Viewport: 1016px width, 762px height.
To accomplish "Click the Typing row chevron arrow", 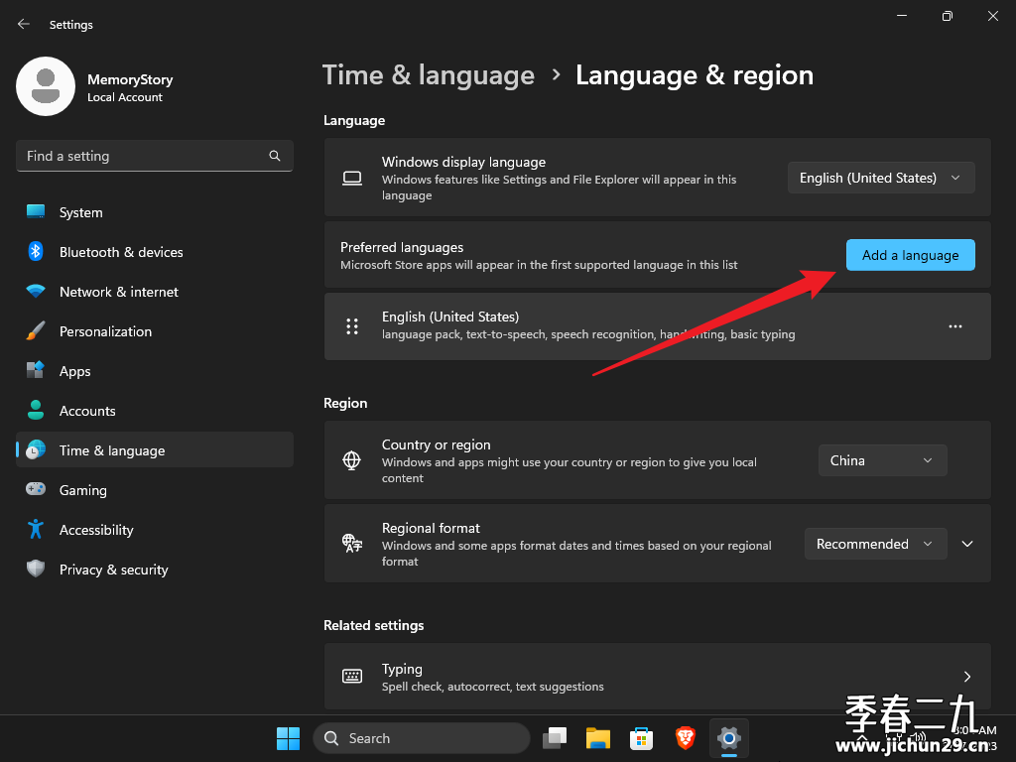I will (x=967, y=677).
